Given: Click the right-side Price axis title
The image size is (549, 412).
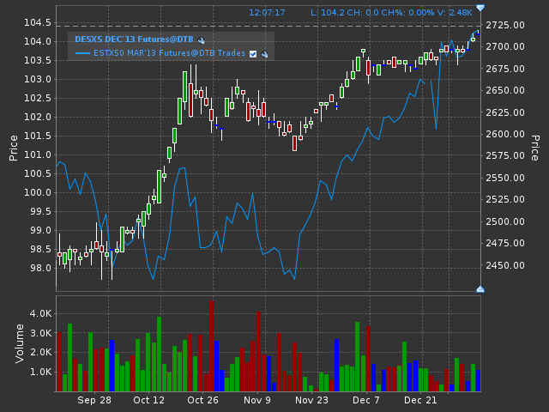Looking at the screenshot, I should 534,148.
